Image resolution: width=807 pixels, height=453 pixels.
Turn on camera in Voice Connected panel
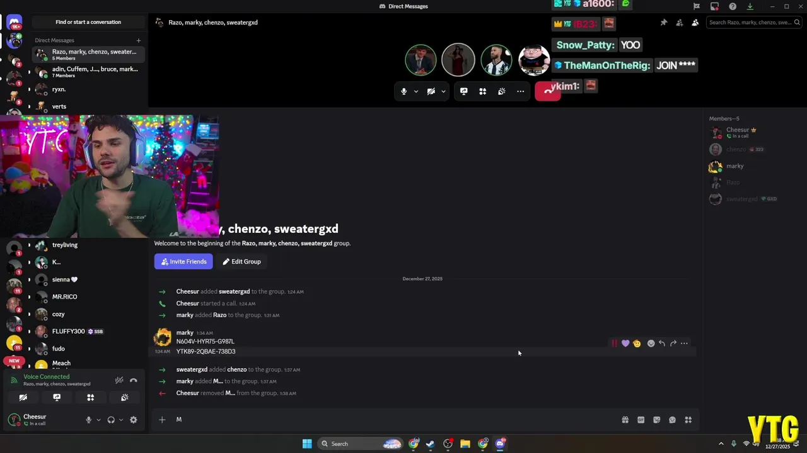click(23, 398)
